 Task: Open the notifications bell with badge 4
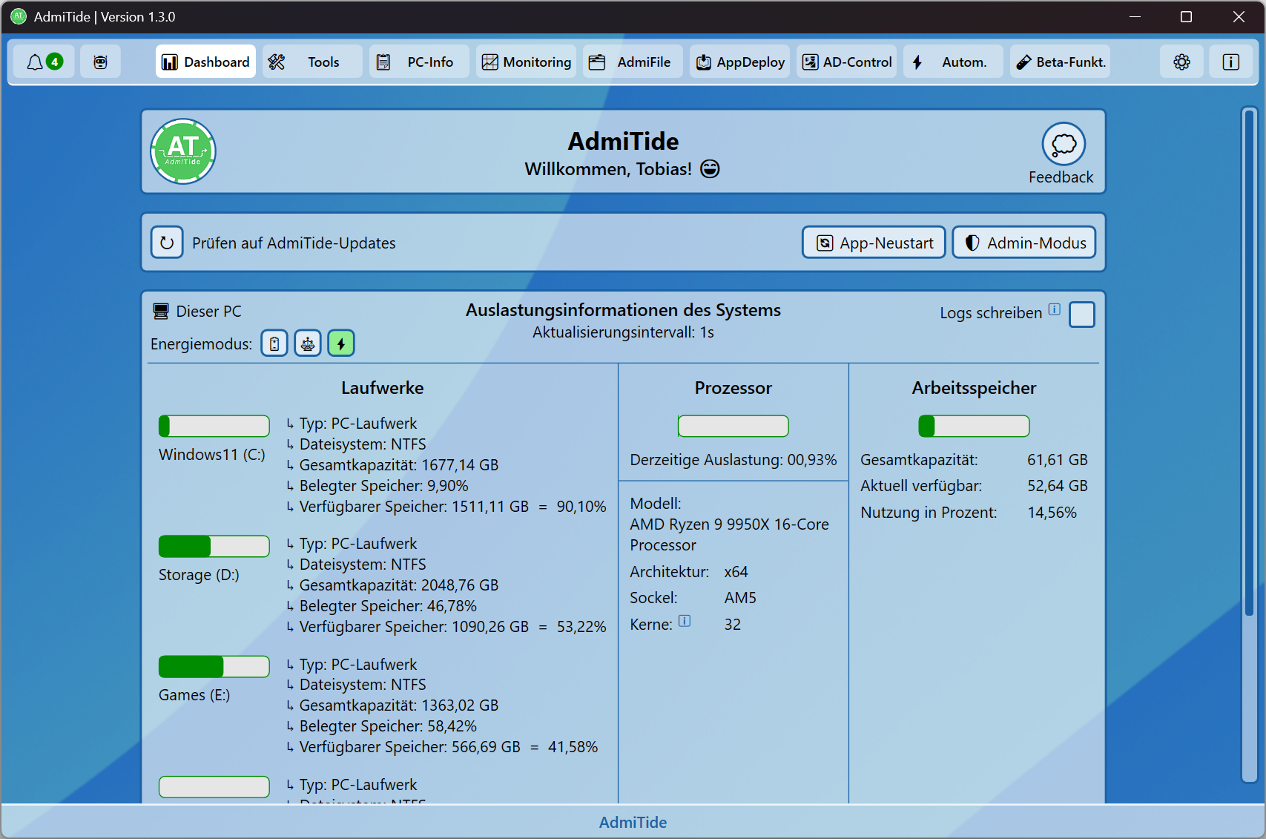44,62
